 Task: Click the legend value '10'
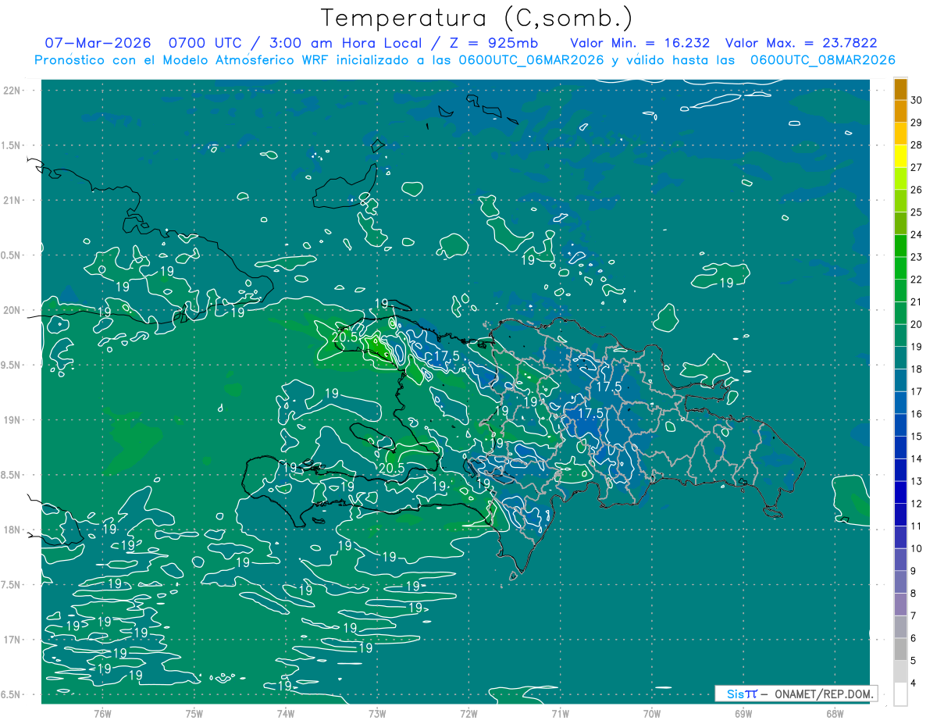(x=917, y=549)
